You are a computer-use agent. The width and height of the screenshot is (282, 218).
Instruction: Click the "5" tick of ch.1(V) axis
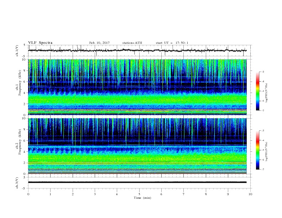click(25, 45)
